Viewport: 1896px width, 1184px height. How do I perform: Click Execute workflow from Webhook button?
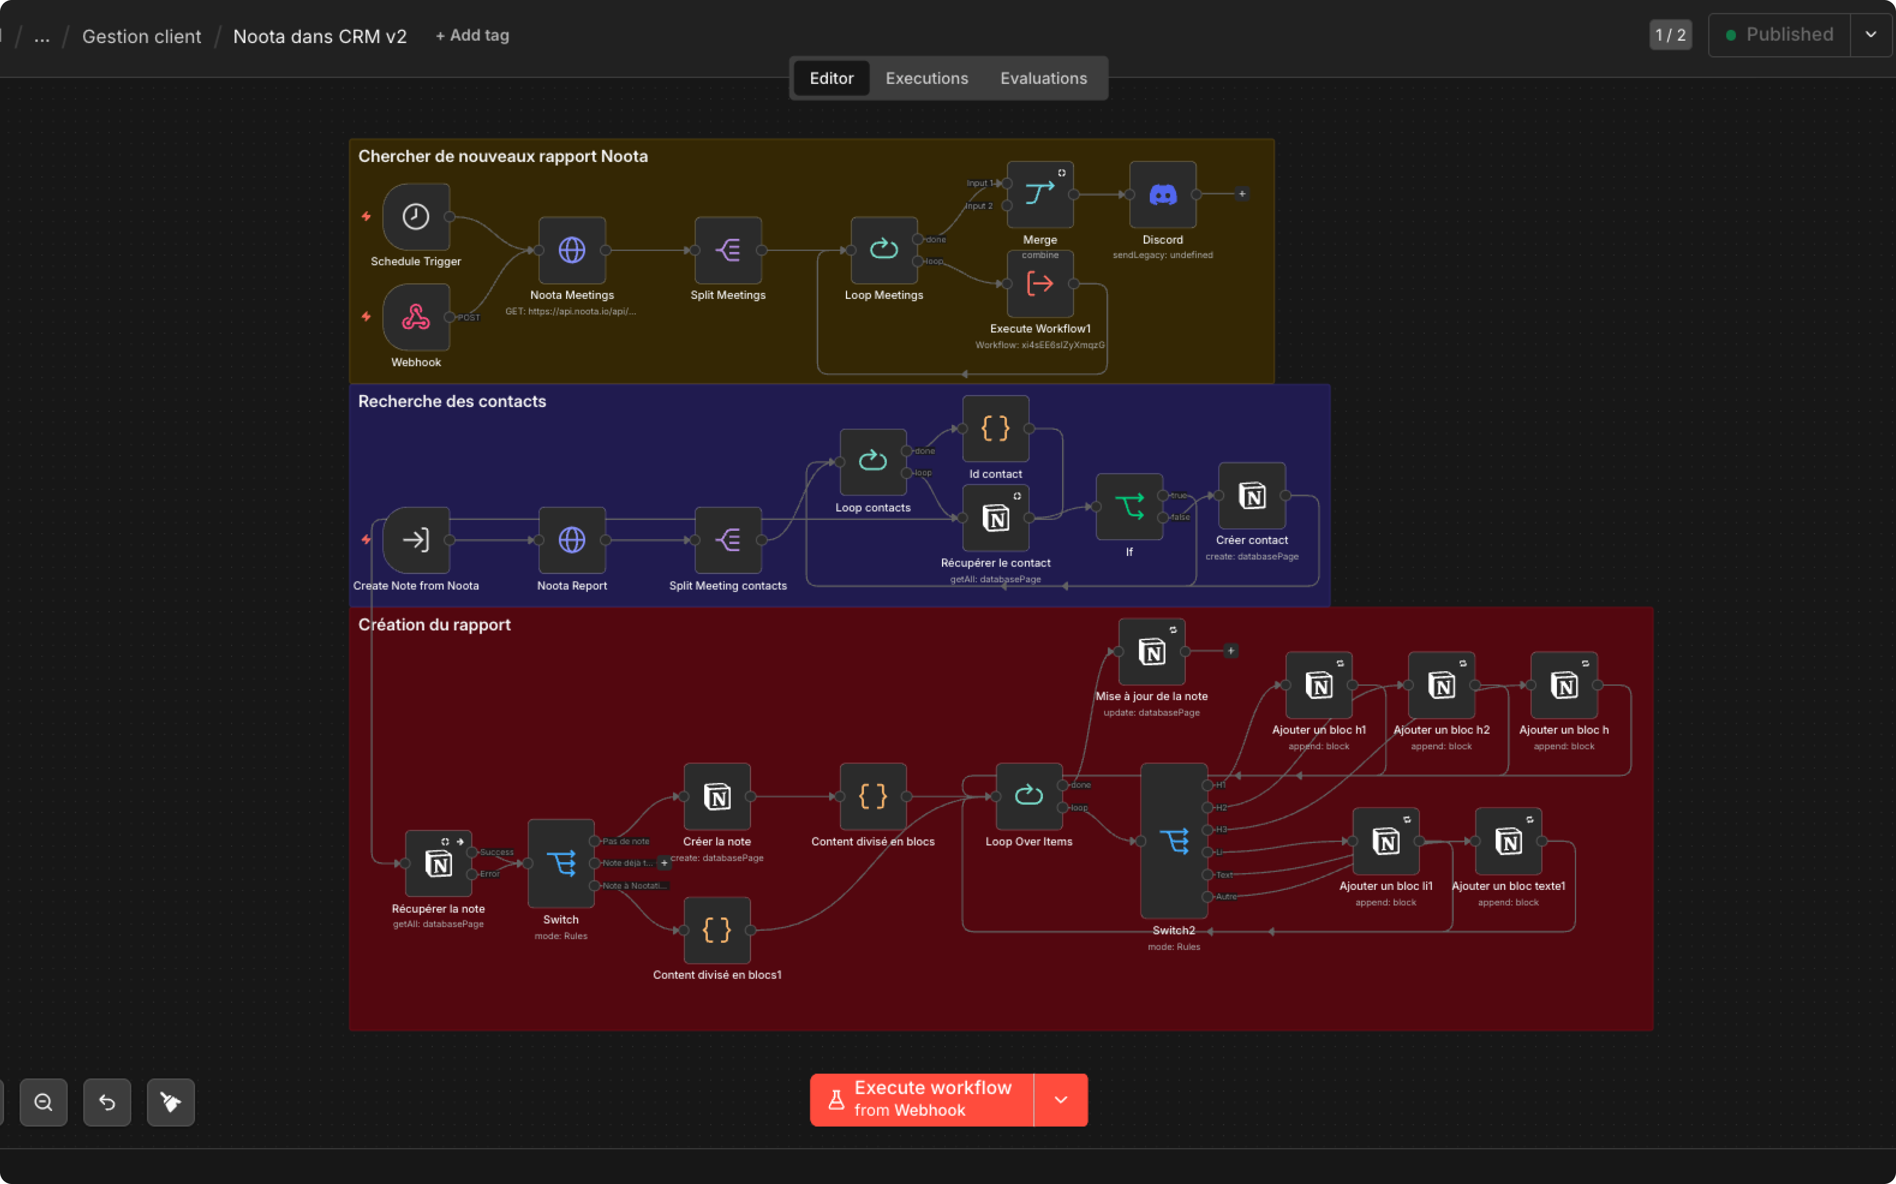tap(922, 1099)
